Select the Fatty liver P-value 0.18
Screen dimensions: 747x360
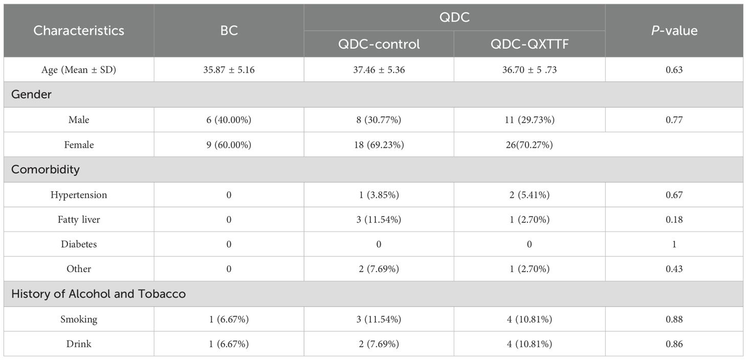click(674, 219)
